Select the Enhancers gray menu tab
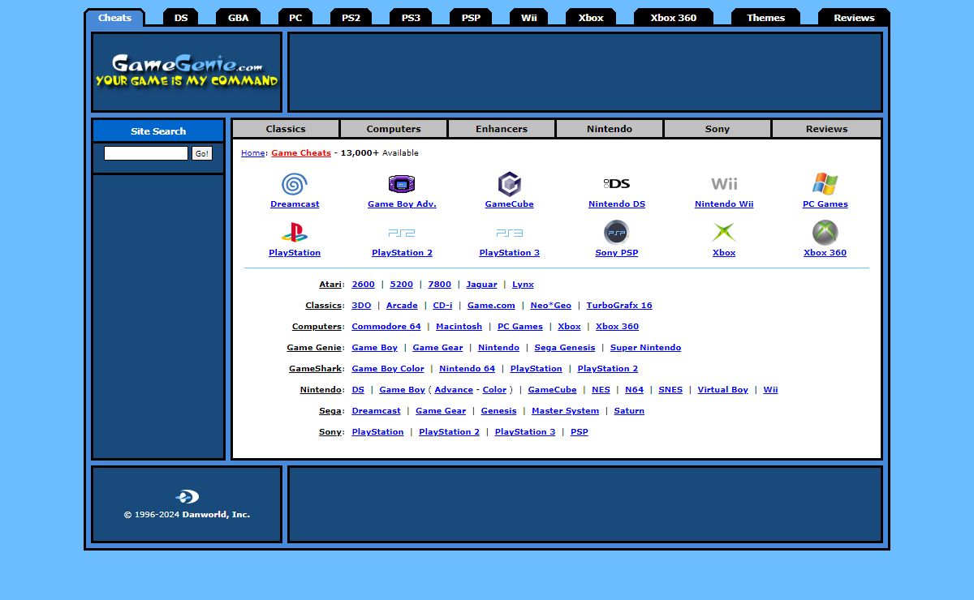Viewport: 974px width, 600px height. tap(502, 129)
